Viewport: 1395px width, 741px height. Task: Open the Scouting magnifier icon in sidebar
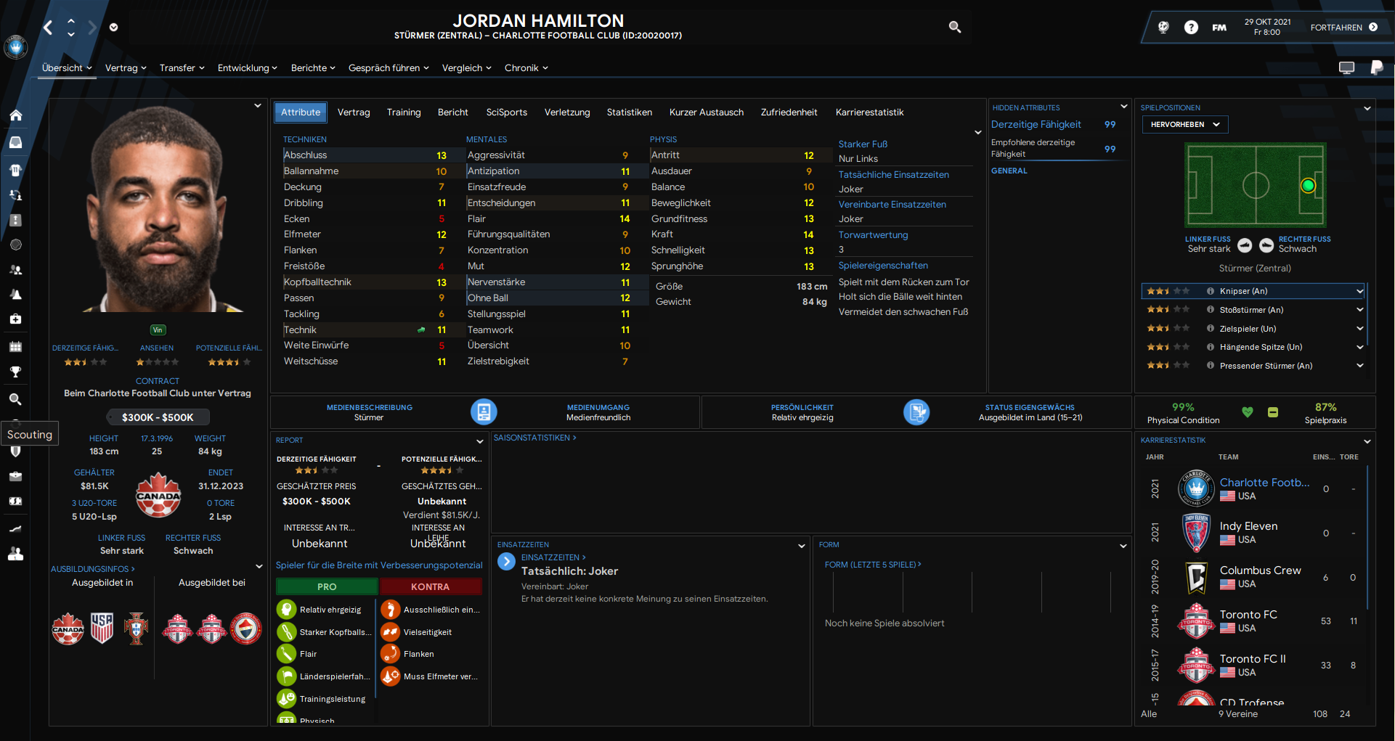[x=15, y=399]
